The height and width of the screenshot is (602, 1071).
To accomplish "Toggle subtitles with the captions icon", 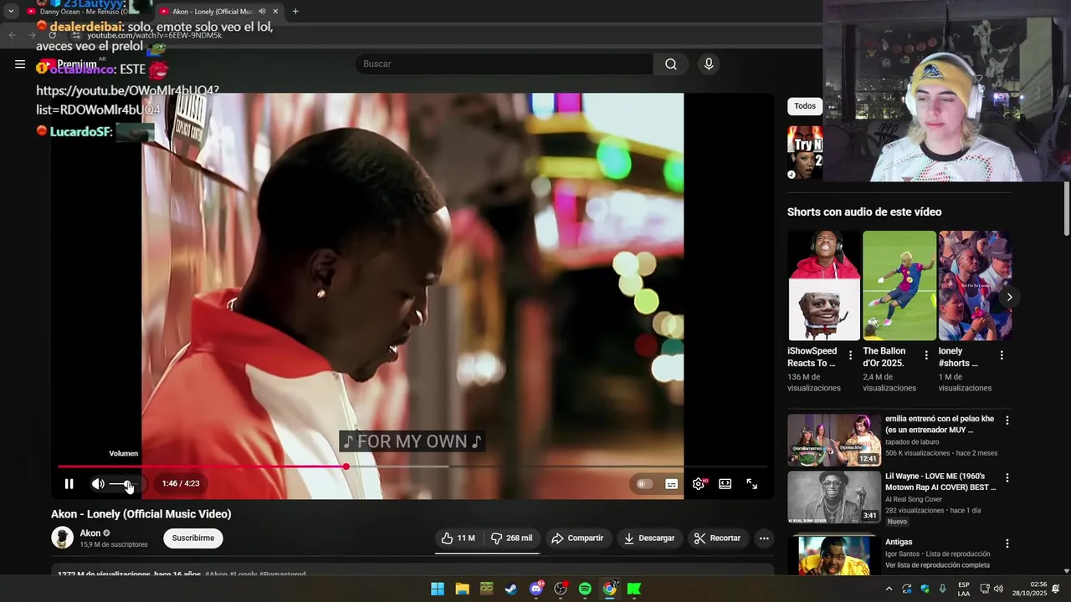I will click(671, 483).
